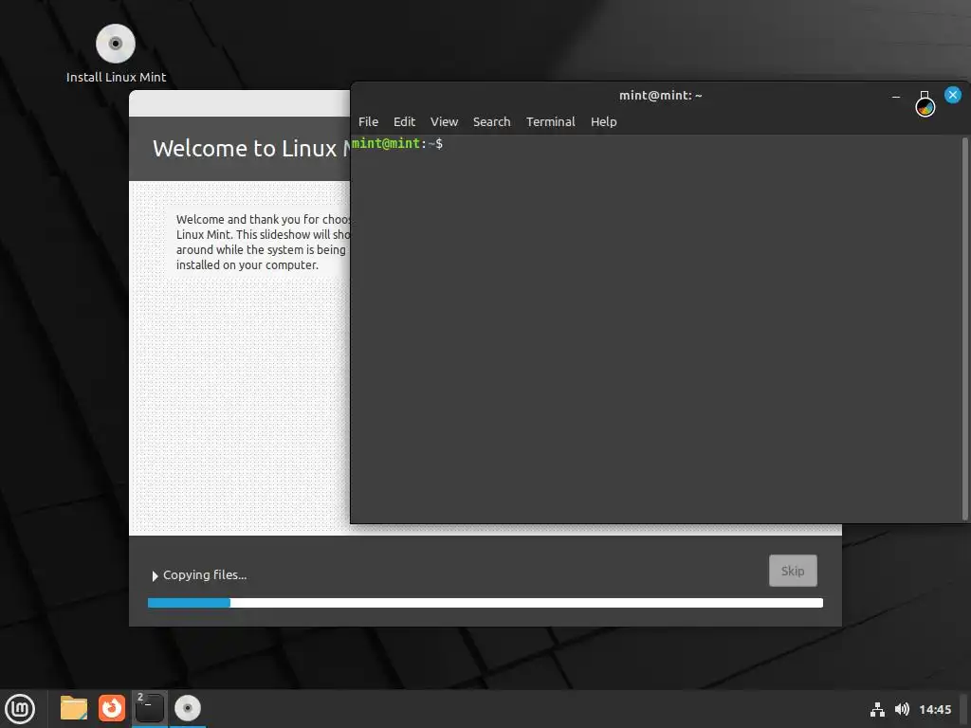
Task: Open the Install Linux Mint desktop icon
Action: [116, 53]
